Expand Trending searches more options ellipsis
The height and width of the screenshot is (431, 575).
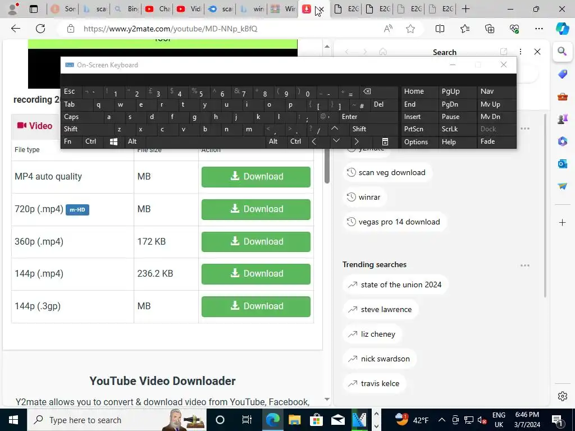click(525, 265)
